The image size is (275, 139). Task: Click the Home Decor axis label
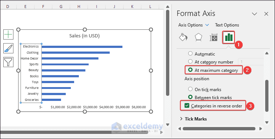click(30, 58)
